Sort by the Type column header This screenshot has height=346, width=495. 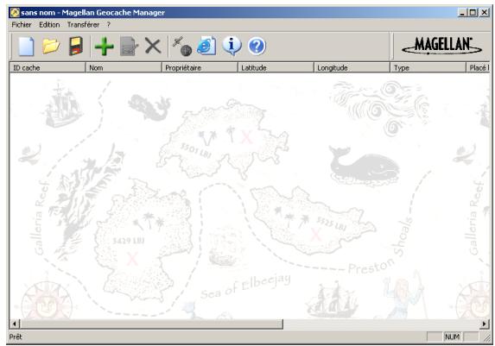point(428,67)
